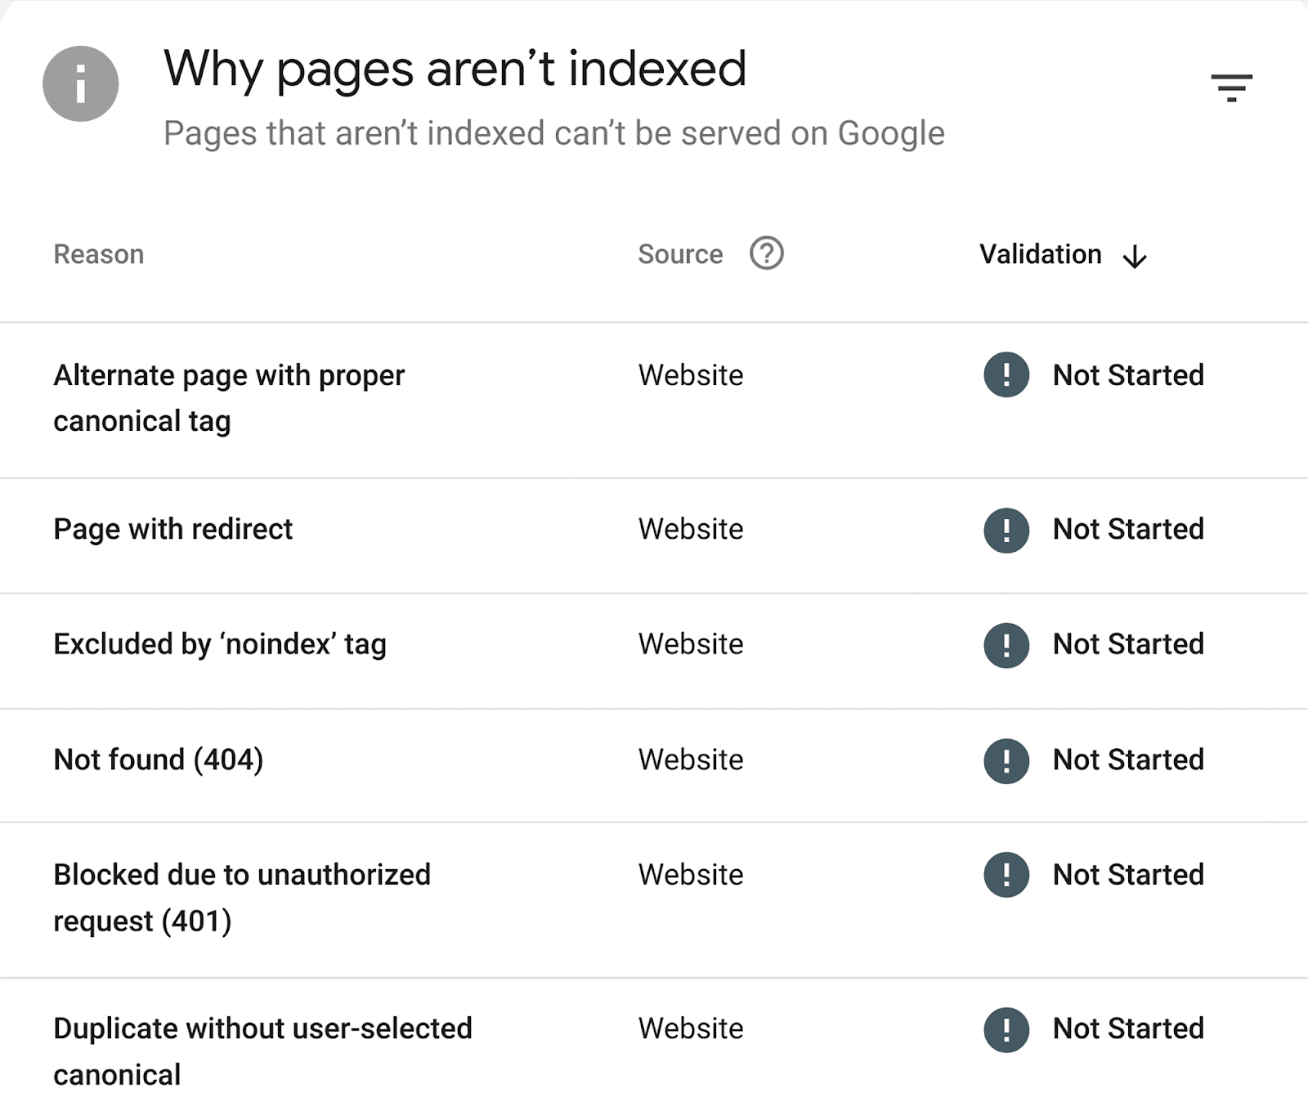Click Not Started status for Not found (404)
Image resolution: width=1308 pixels, height=1107 pixels.
(x=1129, y=760)
